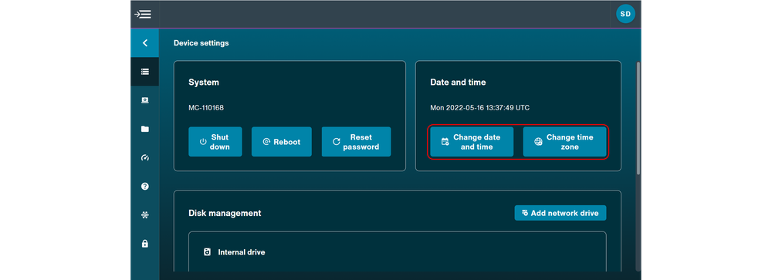772x280 pixels.
Task: Select the list view sidebar icon
Action: tap(145, 72)
